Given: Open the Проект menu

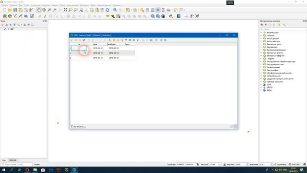Looking at the screenshot, I should [5, 5].
